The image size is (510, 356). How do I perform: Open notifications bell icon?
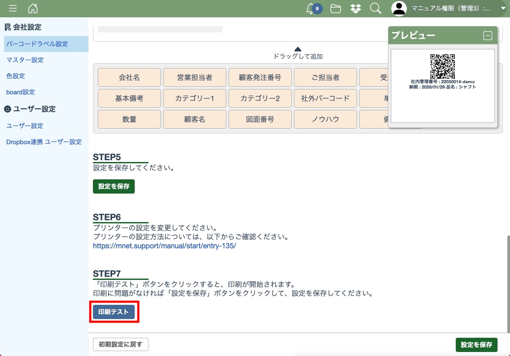click(311, 8)
